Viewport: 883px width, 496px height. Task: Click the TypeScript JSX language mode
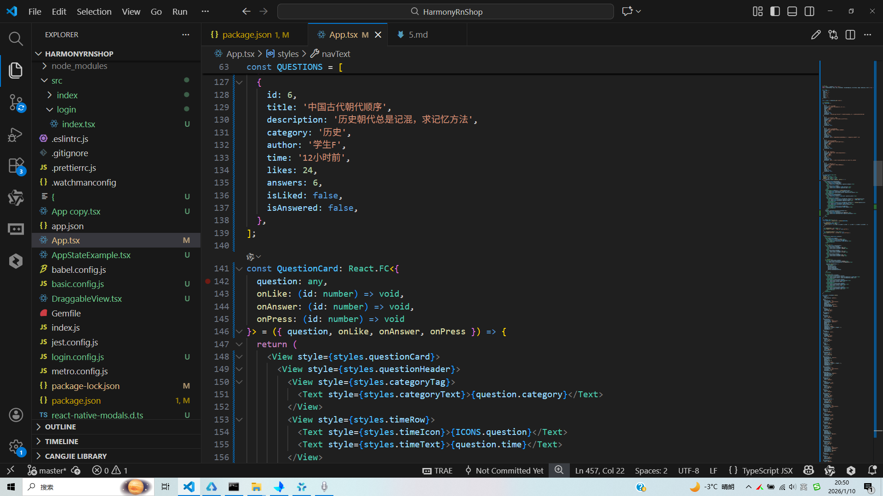tap(767, 470)
